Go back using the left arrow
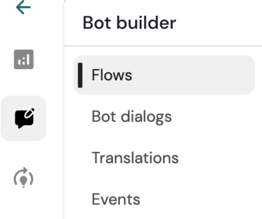Image resolution: width=262 pixels, height=219 pixels. pyautogui.click(x=23, y=7)
